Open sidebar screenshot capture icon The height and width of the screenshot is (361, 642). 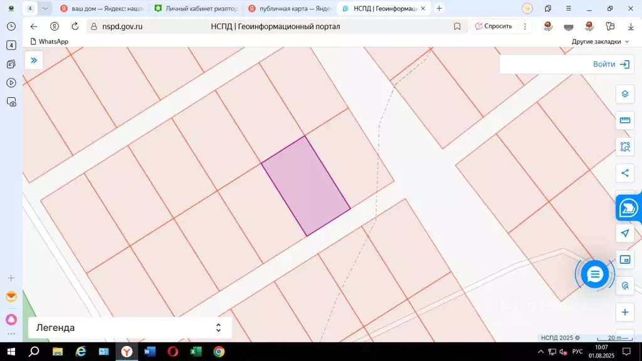[x=11, y=102]
